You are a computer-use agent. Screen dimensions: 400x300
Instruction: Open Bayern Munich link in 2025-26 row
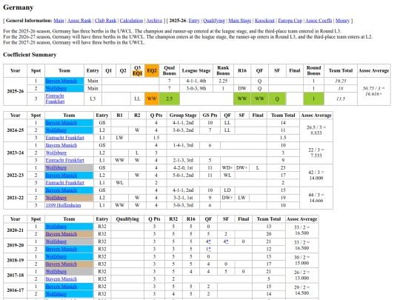tap(61, 81)
